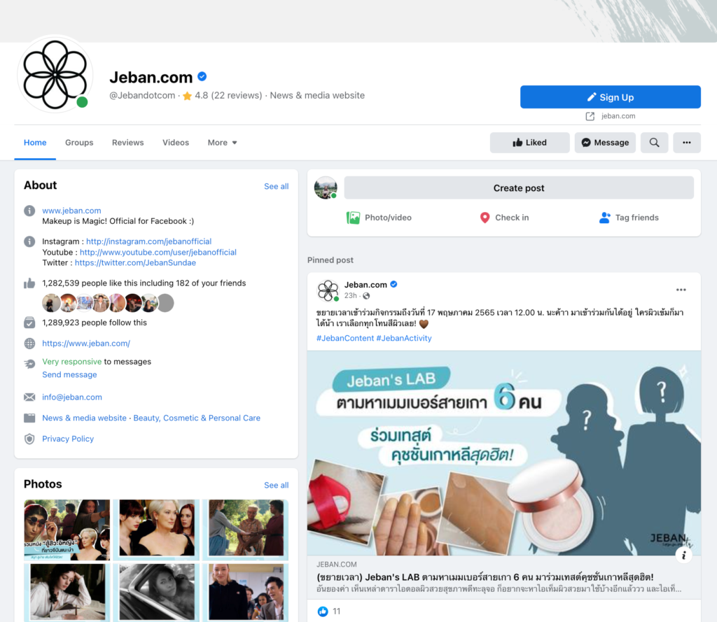Viewport: 717px width, 622px height.
Task: Click the pinned post's Jeban.com avatar
Action: [328, 290]
